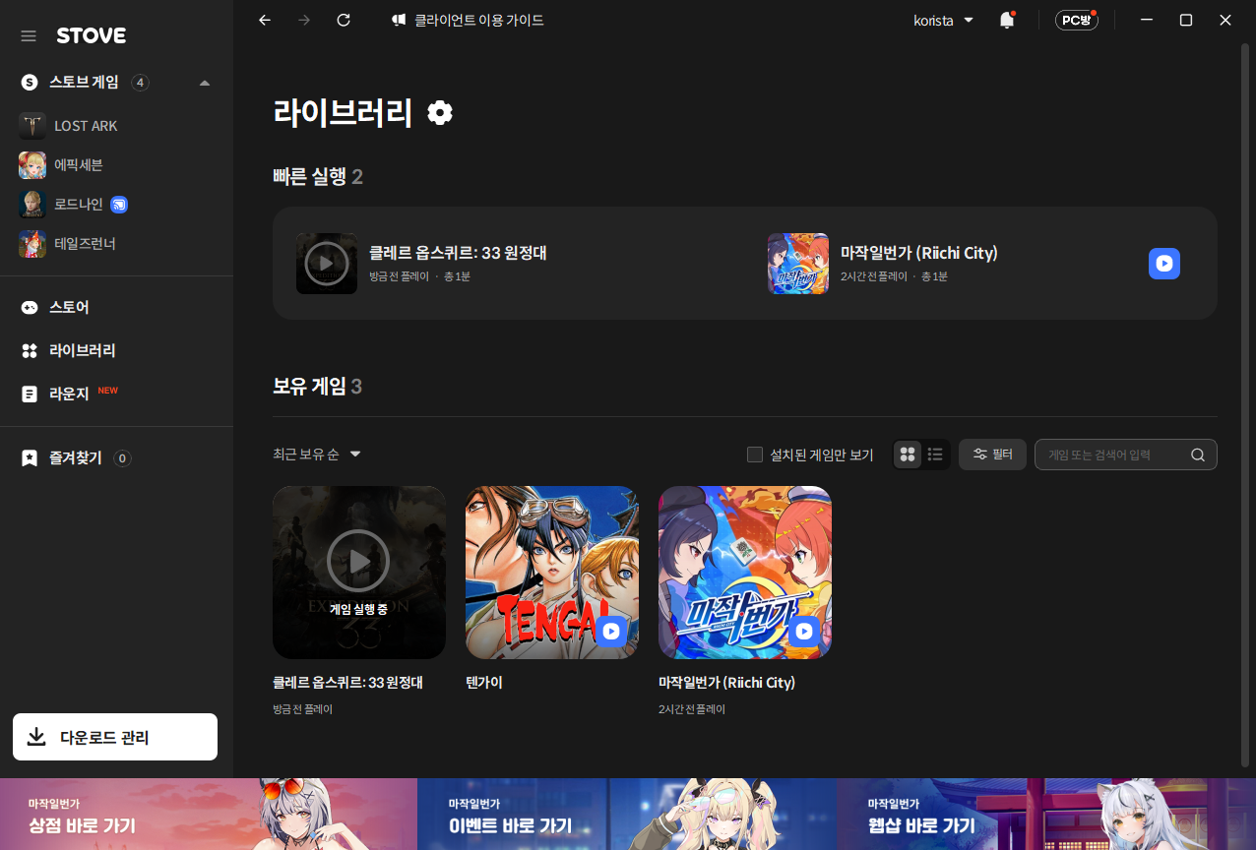Open 즐겨찾기 favorites
This screenshot has width=1256, height=850.
tap(76, 457)
